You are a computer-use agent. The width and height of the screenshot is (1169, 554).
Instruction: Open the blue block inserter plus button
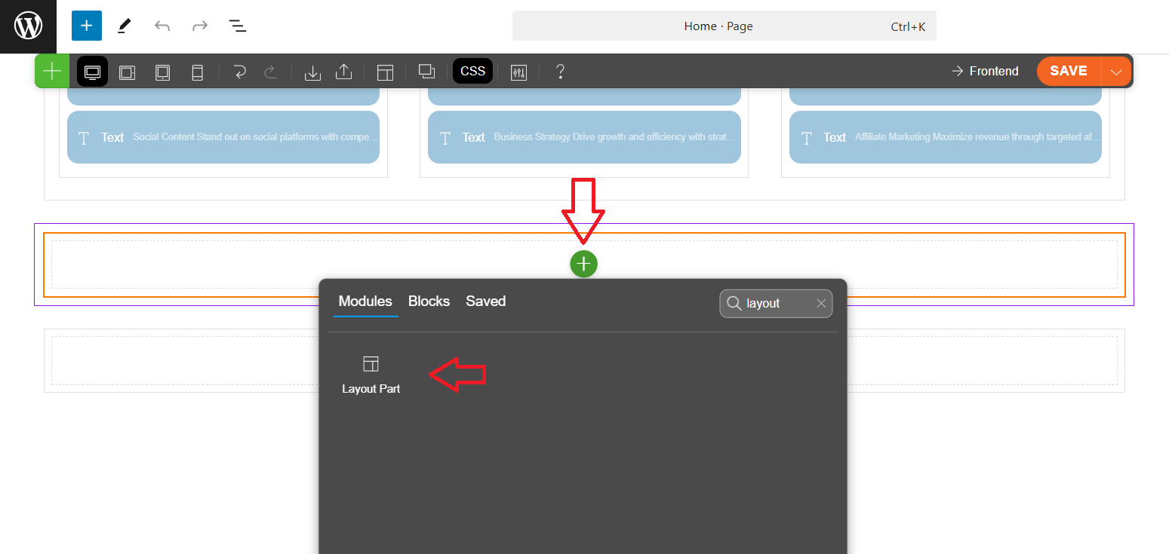click(87, 26)
